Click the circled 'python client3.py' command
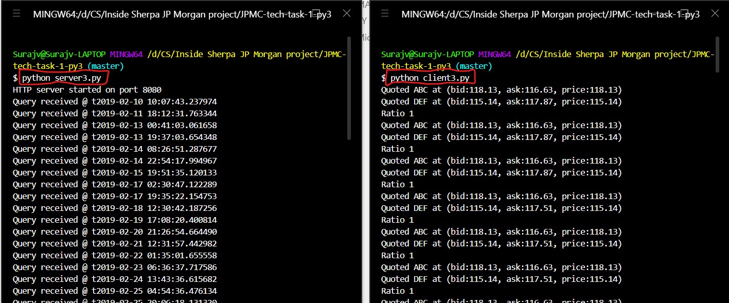The image size is (729, 303). (x=430, y=77)
